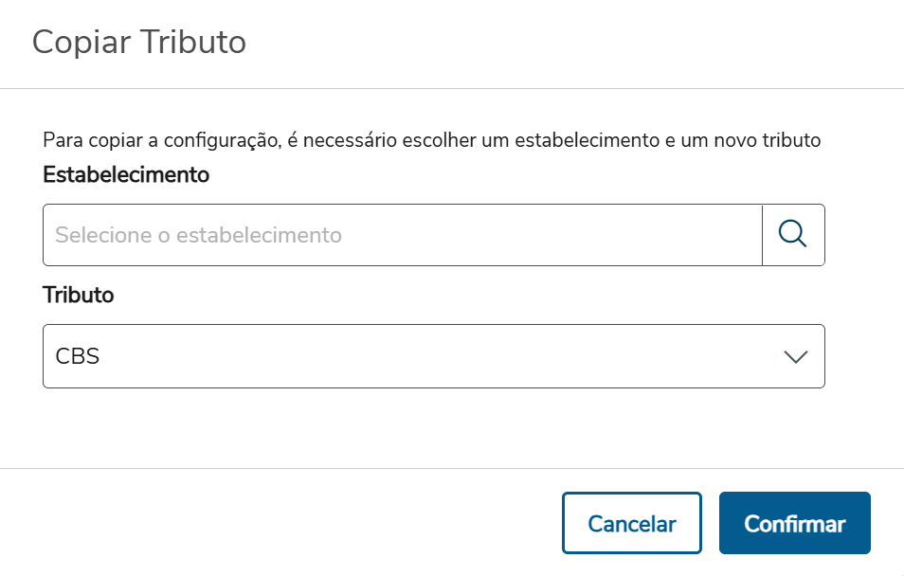Screen dimensions: 904x576
Task: Expand the Tributo dropdown showing CBS
Action: pos(433,356)
